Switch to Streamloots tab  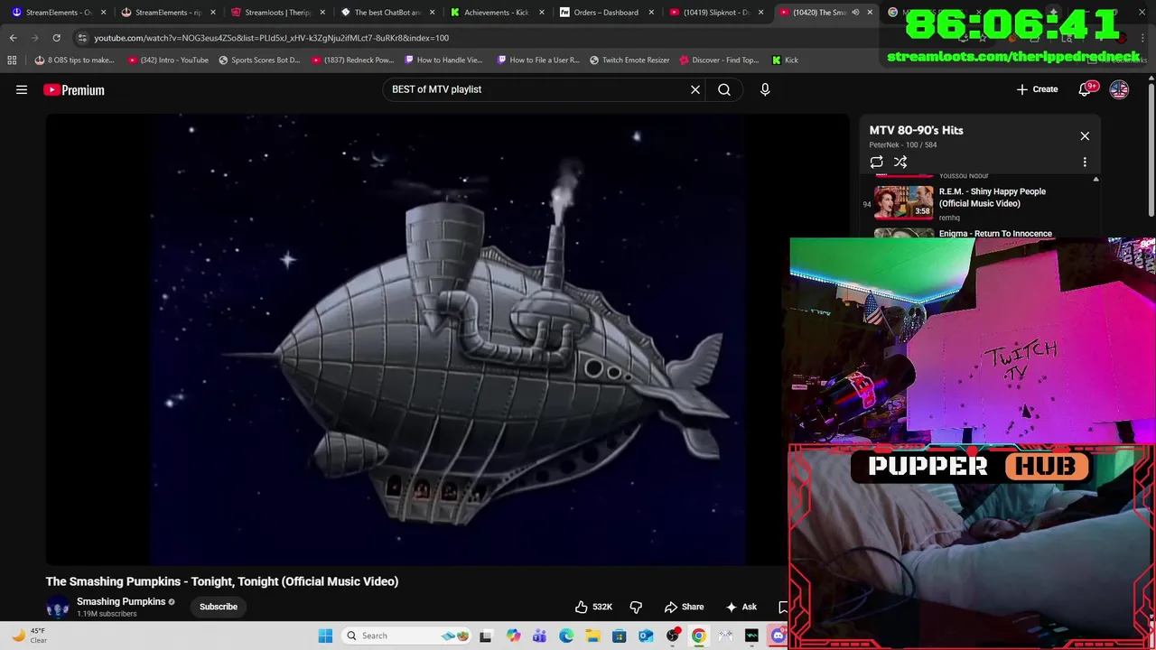[276, 13]
